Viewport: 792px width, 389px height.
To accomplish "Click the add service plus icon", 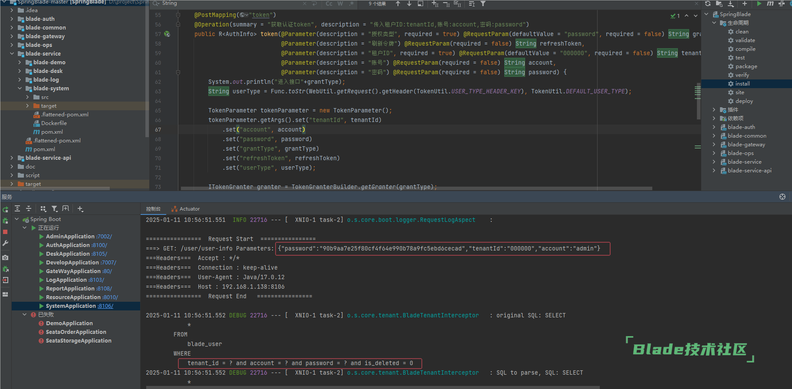I will click(80, 209).
